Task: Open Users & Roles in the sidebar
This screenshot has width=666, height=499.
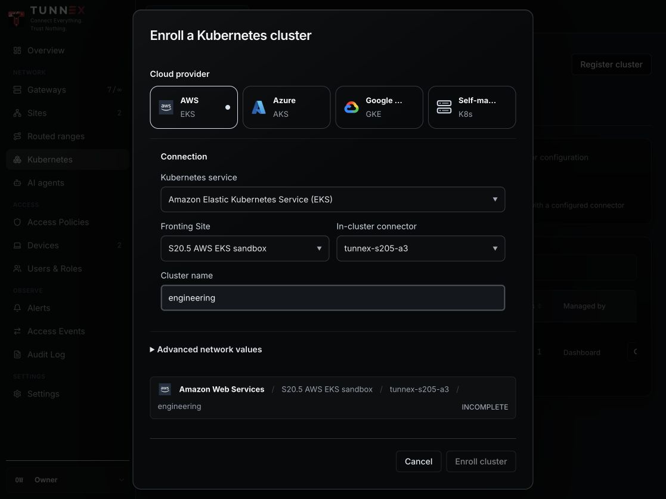Action: (x=67, y=269)
